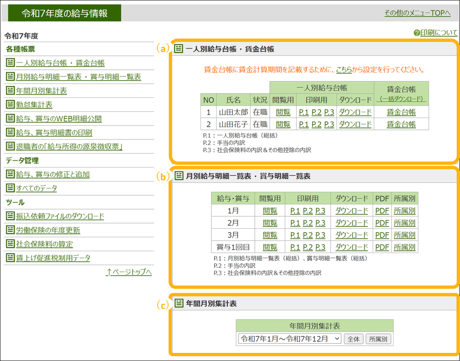Open the 年間月別集計表 period dropdown
The height and width of the screenshot is (361, 460).
[x=290, y=339]
